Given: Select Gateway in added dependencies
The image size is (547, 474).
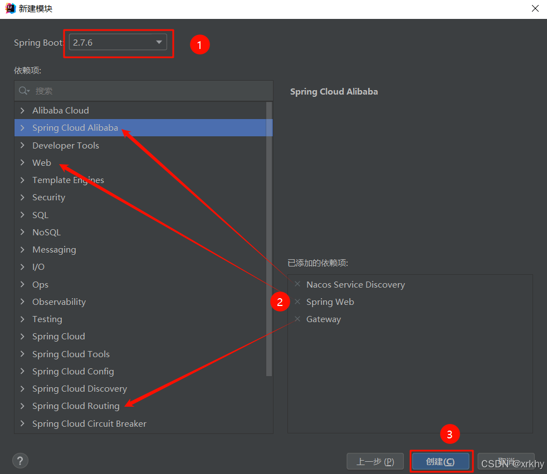Looking at the screenshot, I should (324, 319).
